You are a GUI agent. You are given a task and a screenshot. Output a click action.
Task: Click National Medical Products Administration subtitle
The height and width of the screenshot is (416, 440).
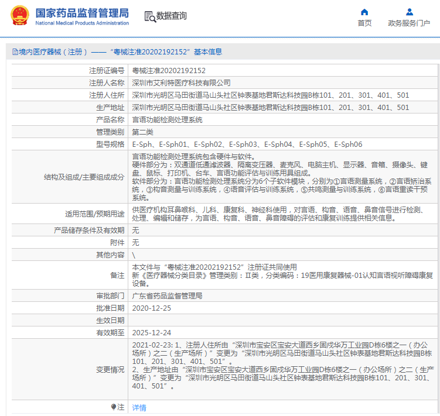point(82,23)
